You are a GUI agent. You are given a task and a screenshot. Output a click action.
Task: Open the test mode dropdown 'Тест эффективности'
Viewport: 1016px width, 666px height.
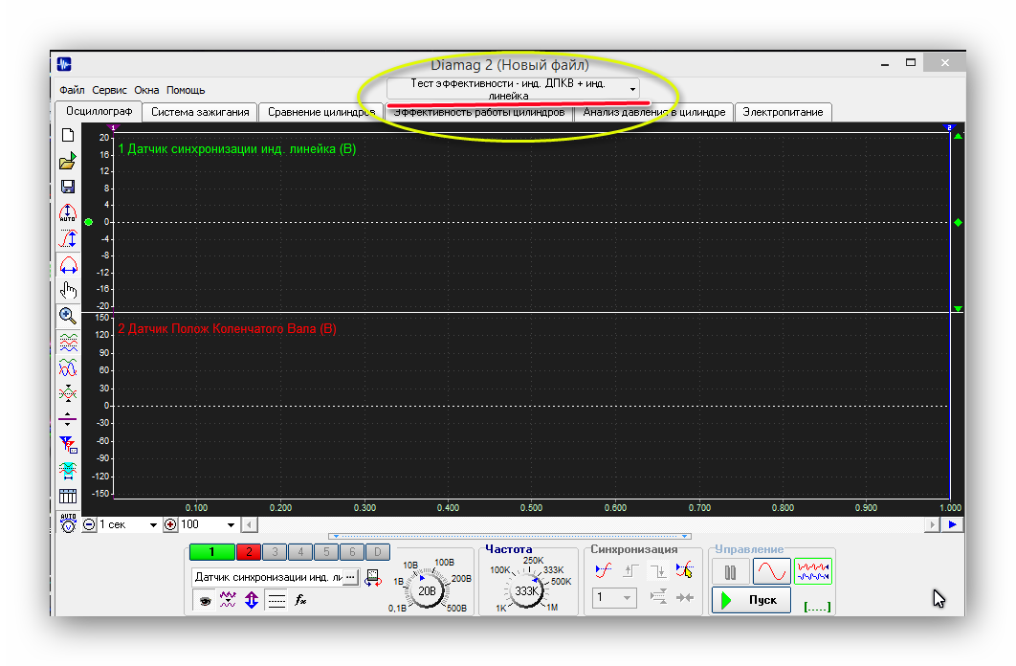[513, 89]
